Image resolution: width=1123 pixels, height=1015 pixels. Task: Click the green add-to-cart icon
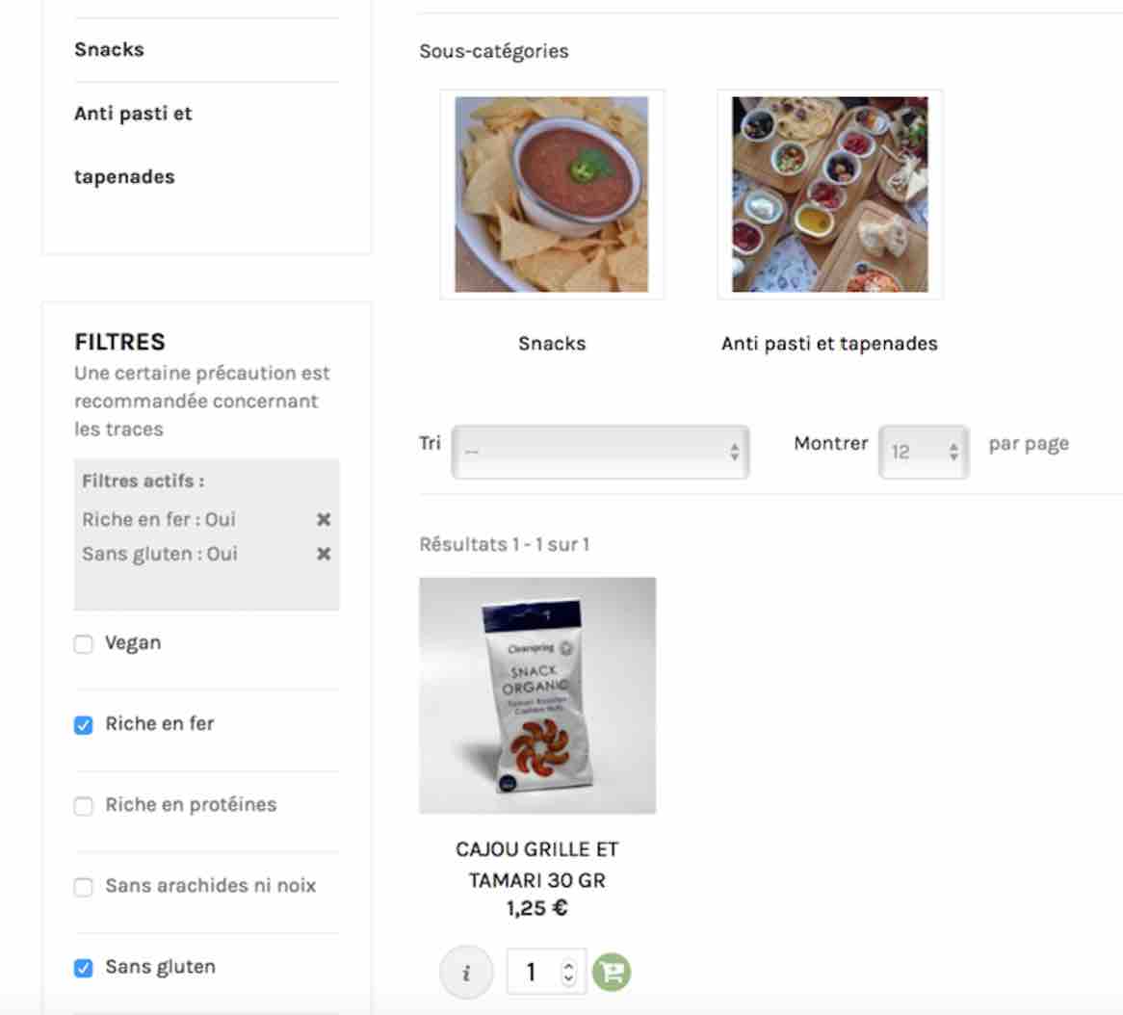click(612, 972)
